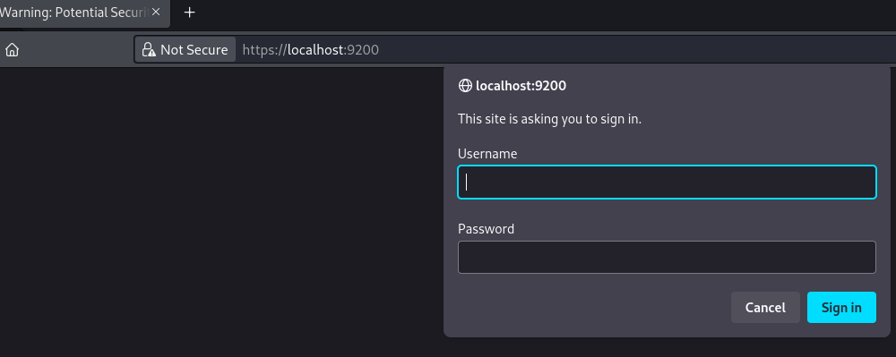
Task: Click the Cancel button
Action: point(765,308)
